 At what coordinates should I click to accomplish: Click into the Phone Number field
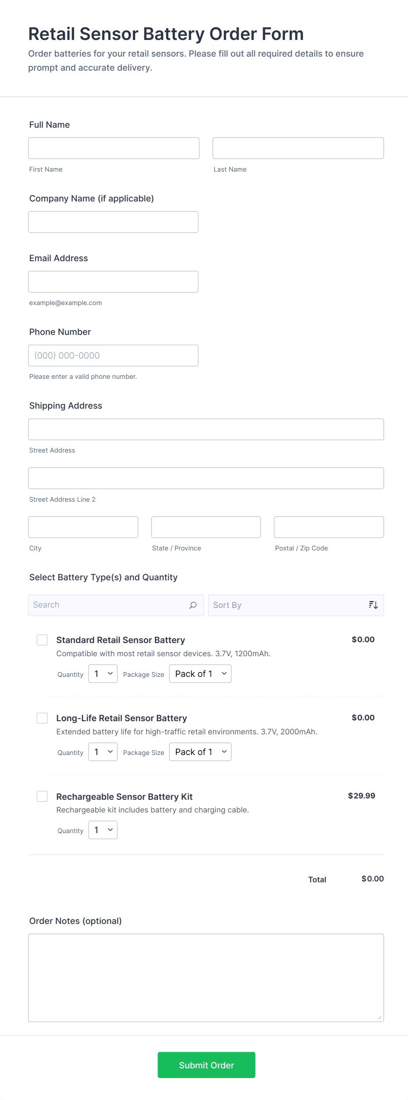click(113, 355)
